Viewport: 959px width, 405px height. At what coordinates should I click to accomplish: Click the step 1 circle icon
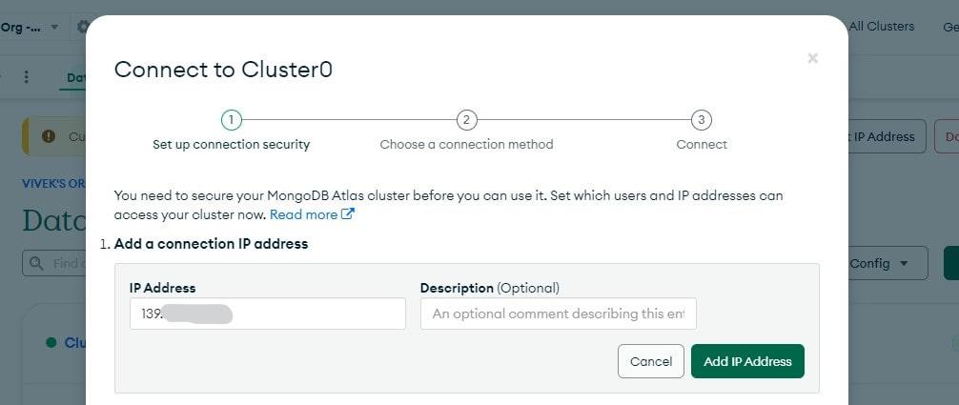(x=231, y=120)
